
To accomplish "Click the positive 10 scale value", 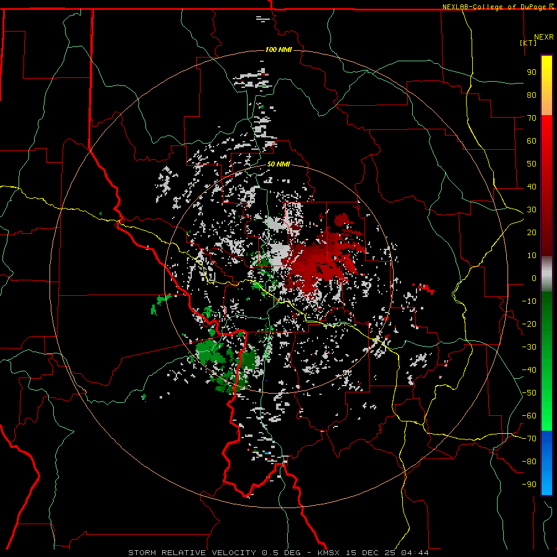I will 532,256.
